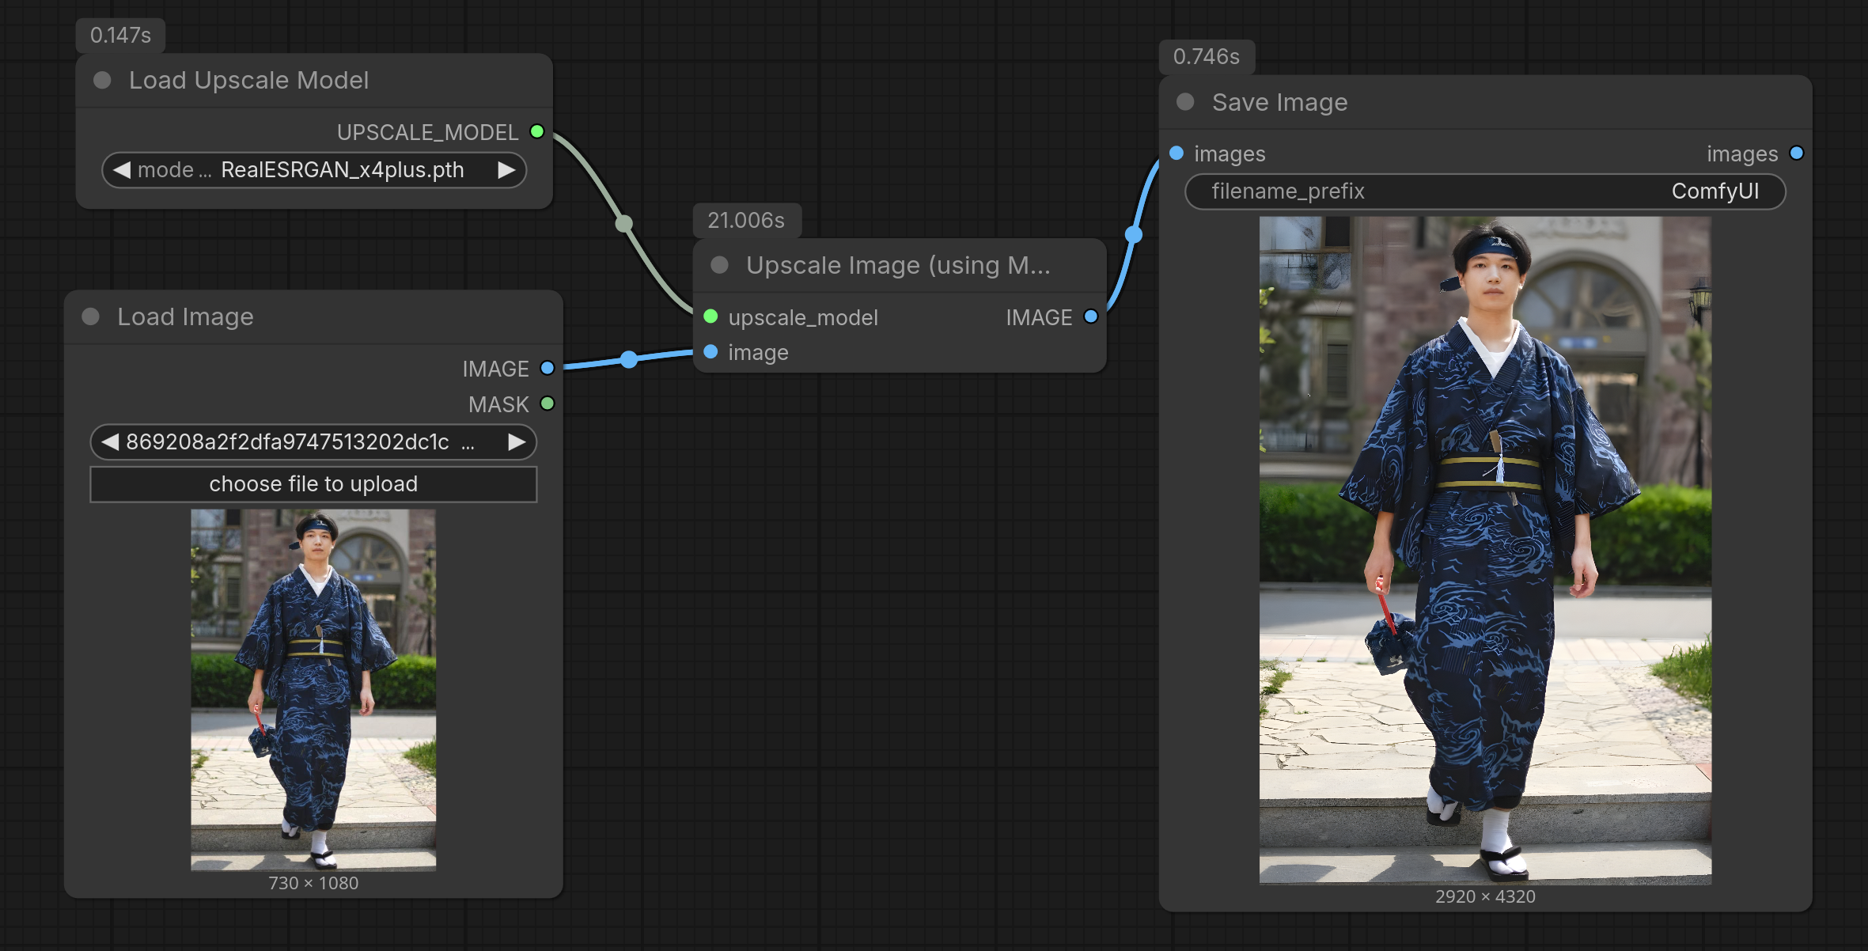Click the Upscale Image (using M... node title

click(x=898, y=265)
